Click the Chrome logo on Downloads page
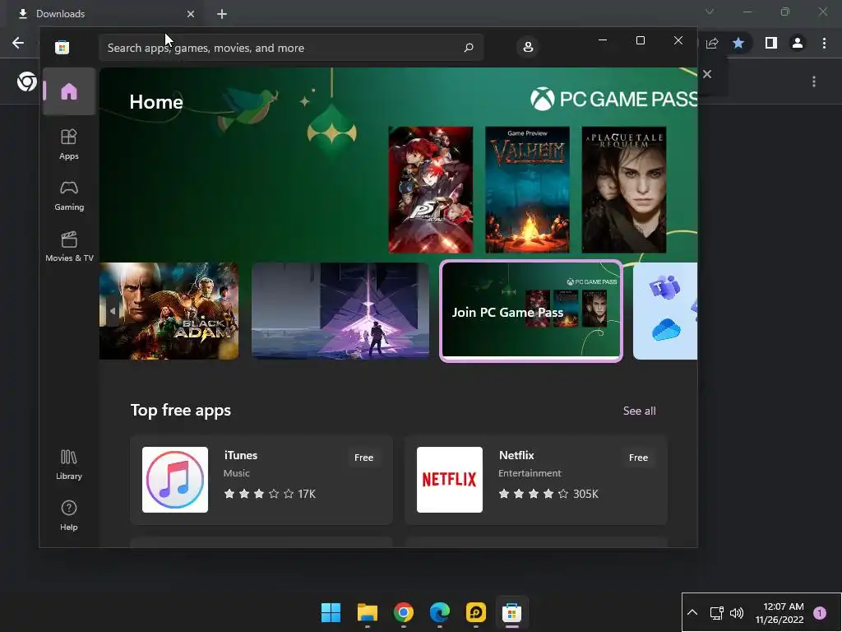842x632 pixels. (x=27, y=81)
